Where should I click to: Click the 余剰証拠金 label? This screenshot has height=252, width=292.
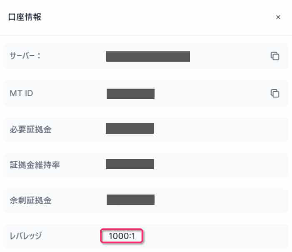30,200
